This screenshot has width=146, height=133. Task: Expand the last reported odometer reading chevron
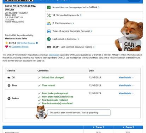click(x=94, y=47)
